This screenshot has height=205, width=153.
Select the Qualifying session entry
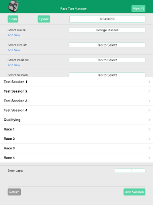76,120
